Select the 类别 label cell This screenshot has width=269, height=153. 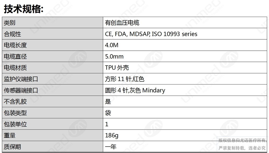[x=52, y=23]
